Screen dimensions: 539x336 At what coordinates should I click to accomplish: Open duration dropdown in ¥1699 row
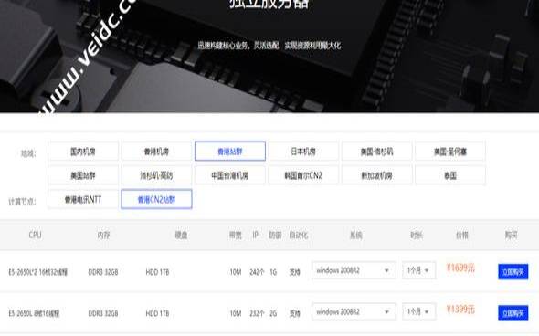418,270
